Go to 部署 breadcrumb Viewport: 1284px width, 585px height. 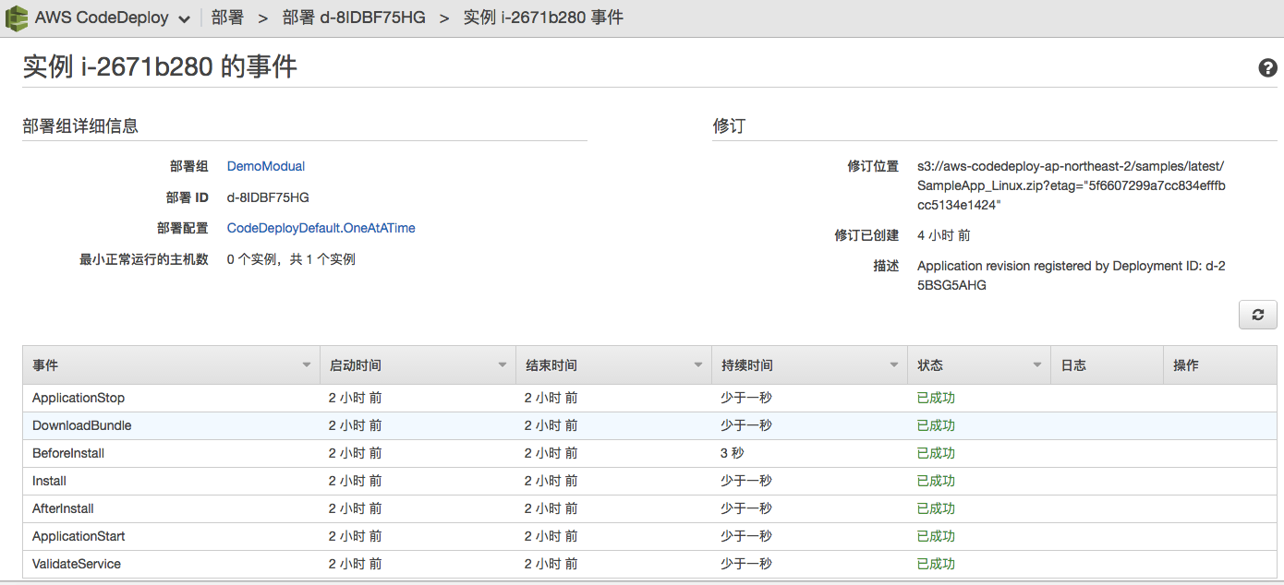[x=227, y=18]
